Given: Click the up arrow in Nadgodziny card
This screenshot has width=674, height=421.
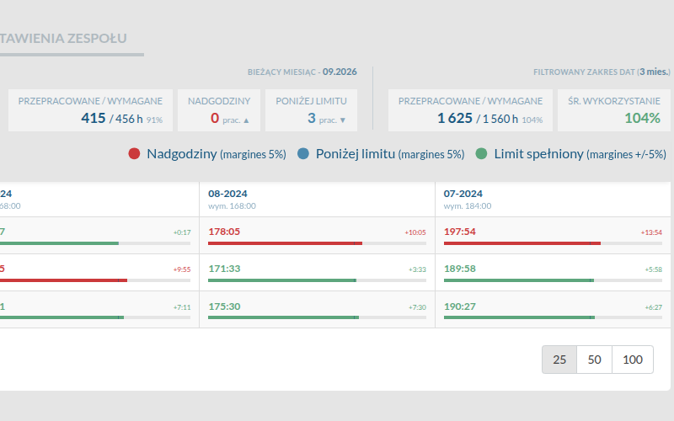Looking at the screenshot, I should coord(246,120).
